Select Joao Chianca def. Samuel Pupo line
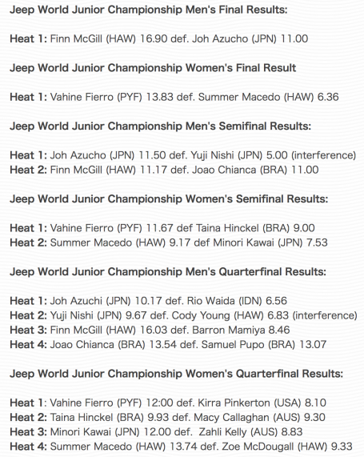The width and height of the screenshot is (364, 457). pyautogui.click(x=168, y=344)
